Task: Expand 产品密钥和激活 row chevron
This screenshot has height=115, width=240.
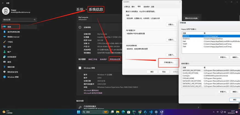Action: tap(198, 107)
